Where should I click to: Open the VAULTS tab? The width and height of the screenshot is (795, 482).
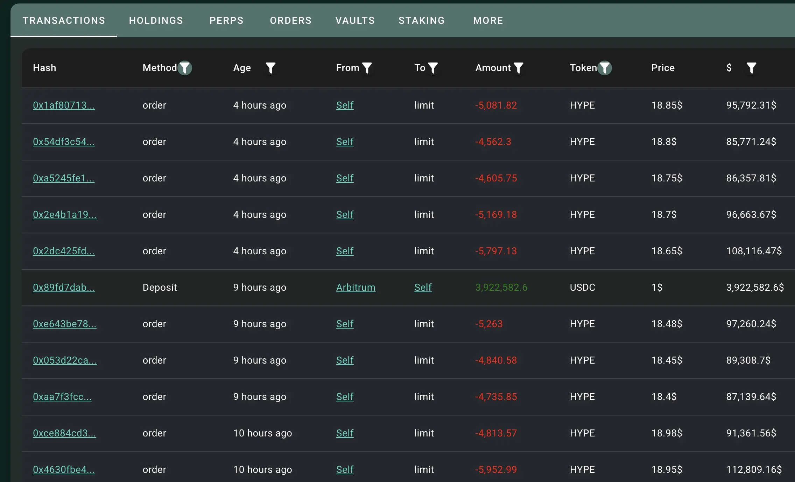click(355, 20)
